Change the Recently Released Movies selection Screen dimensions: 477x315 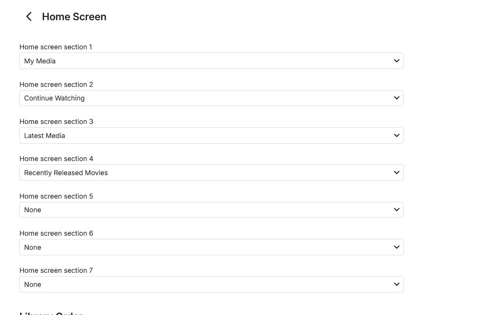pyautogui.click(x=211, y=173)
